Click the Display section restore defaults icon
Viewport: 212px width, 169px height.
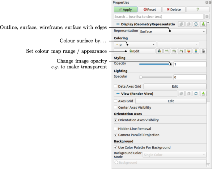(x=196, y=24)
